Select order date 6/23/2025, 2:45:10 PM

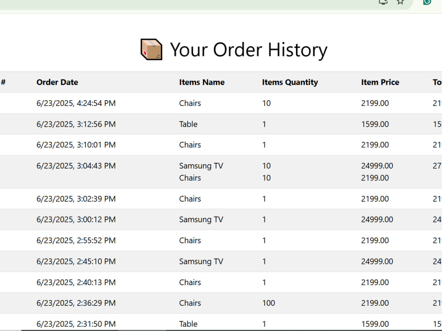tap(76, 261)
